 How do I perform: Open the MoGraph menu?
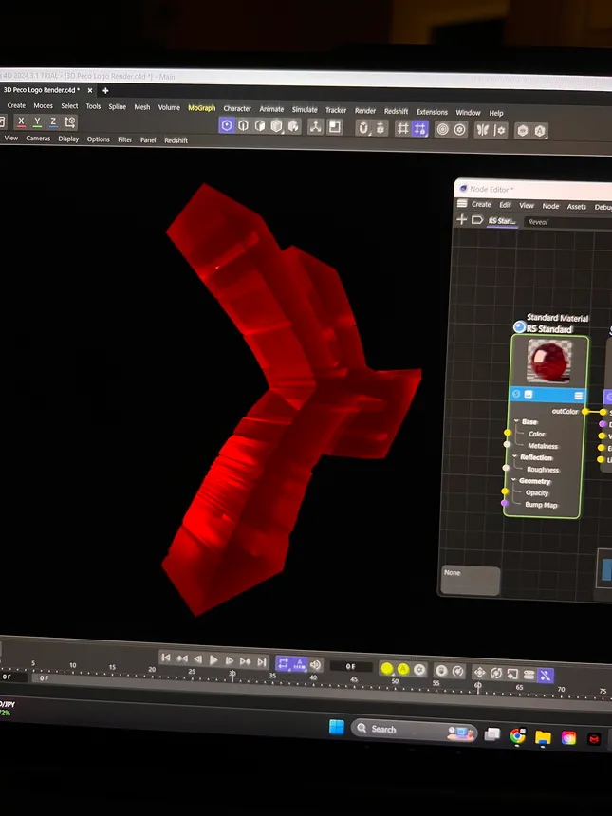click(202, 108)
